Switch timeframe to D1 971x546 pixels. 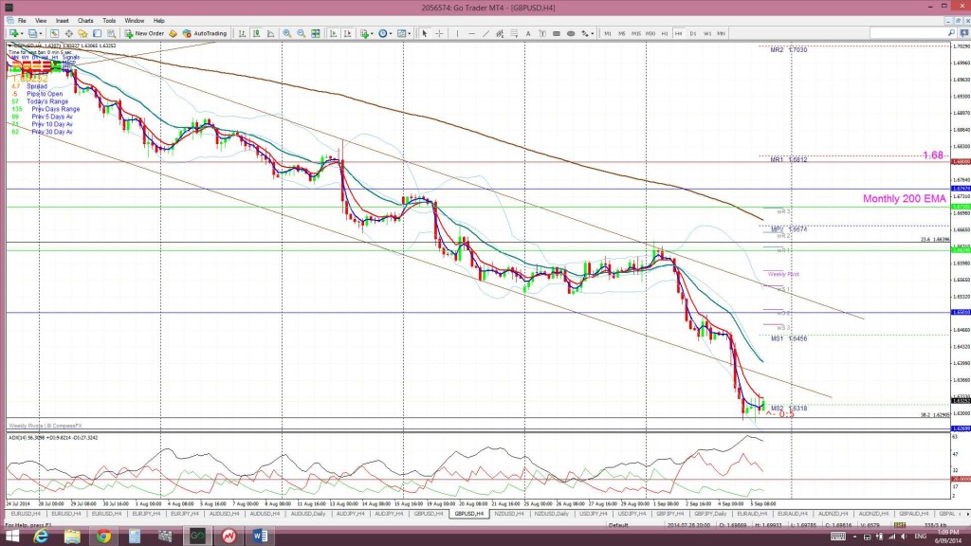tap(693, 33)
